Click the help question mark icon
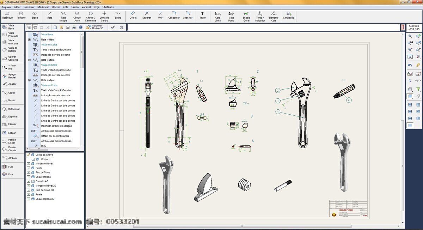This screenshot has height=230, width=423. pyautogui.click(x=80, y=27)
